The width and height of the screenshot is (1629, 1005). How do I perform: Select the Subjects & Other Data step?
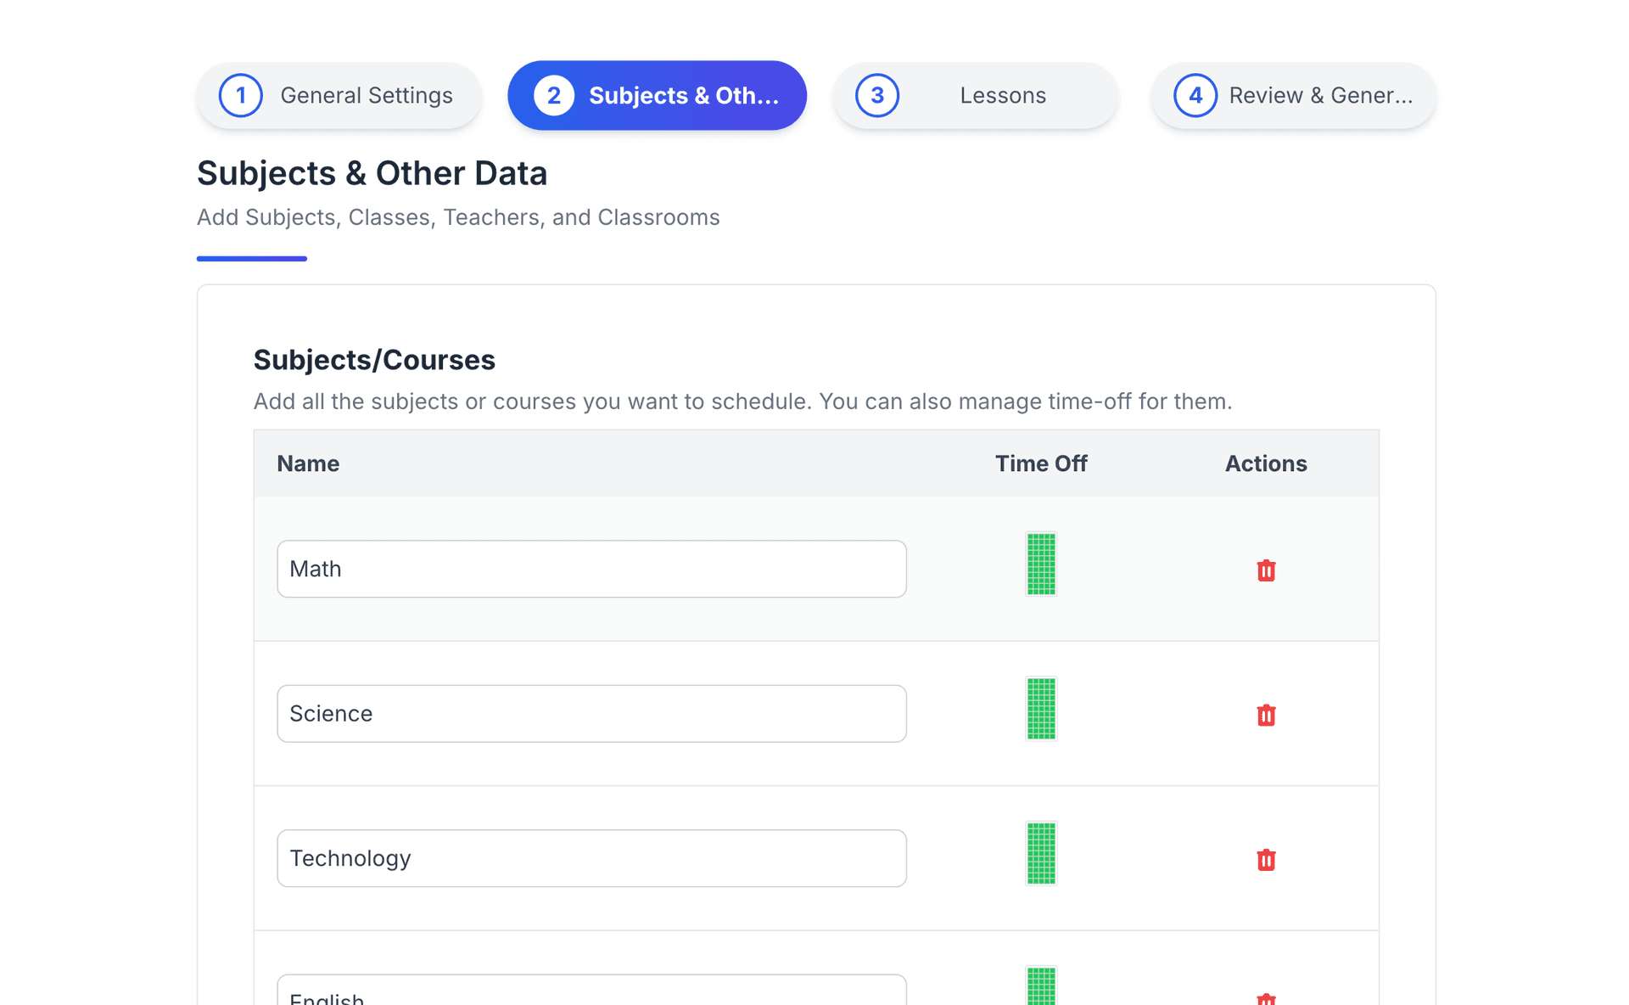(657, 95)
